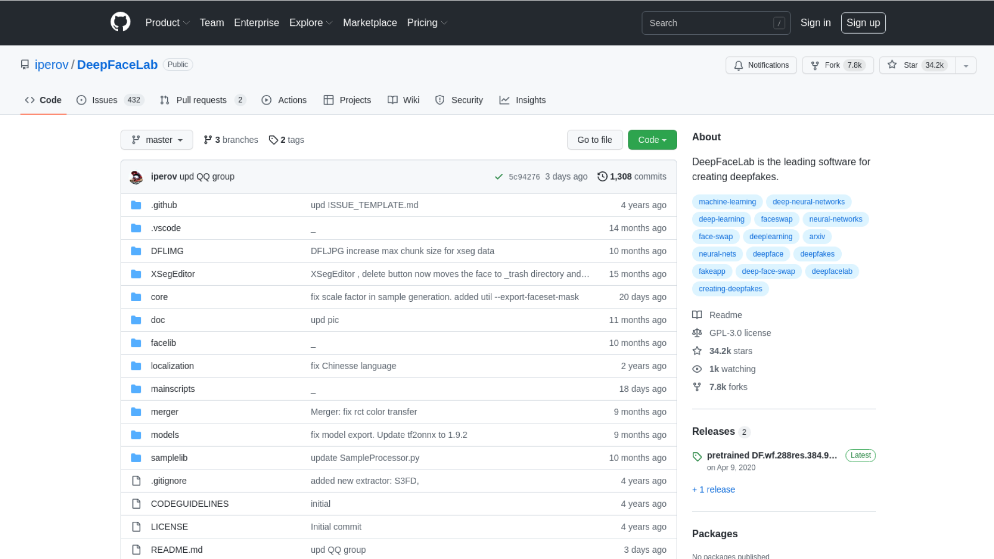Viewport: 994px width, 559px height.
Task: Open the 3 branches link
Action: (231, 140)
